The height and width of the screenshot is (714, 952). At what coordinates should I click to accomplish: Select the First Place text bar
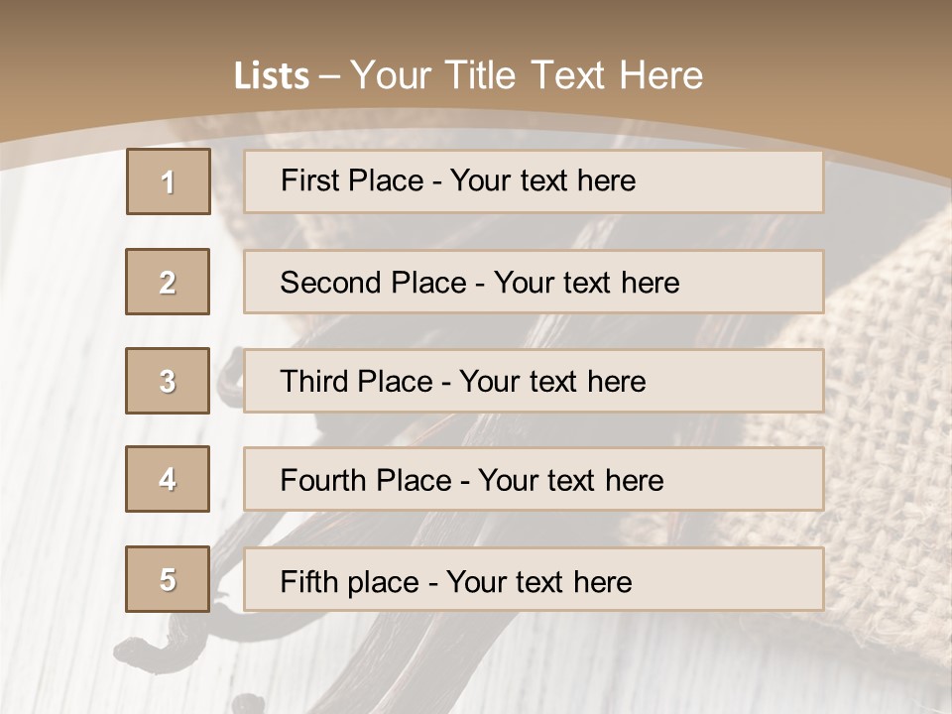click(534, 181)
